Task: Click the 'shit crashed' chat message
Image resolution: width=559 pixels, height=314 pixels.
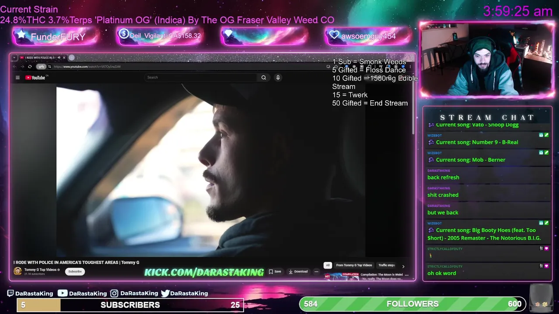Action: coord(443,195)
